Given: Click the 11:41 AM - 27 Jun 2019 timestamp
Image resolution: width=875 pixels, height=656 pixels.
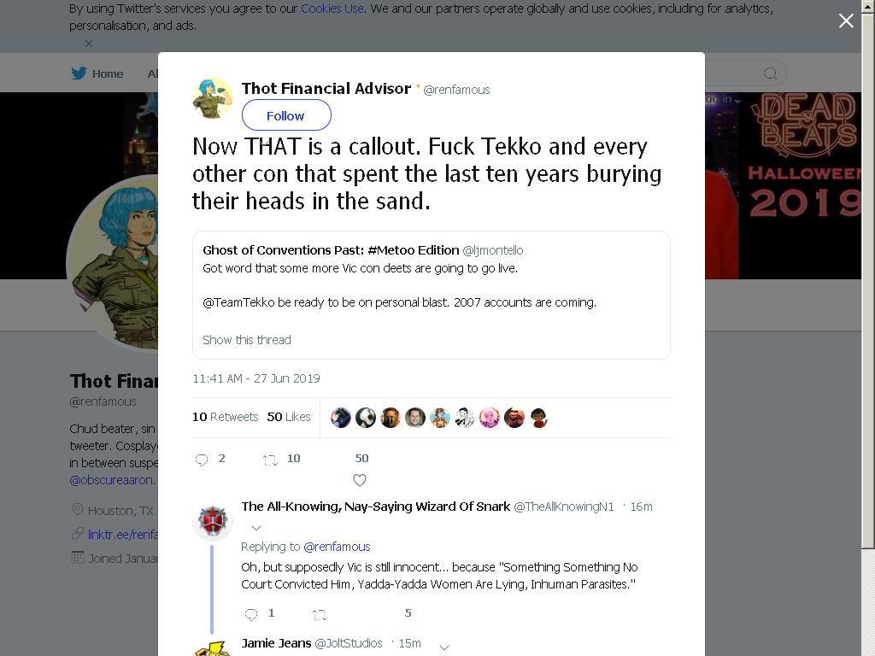Looking at the screenshot, I should tap(256, 378).
